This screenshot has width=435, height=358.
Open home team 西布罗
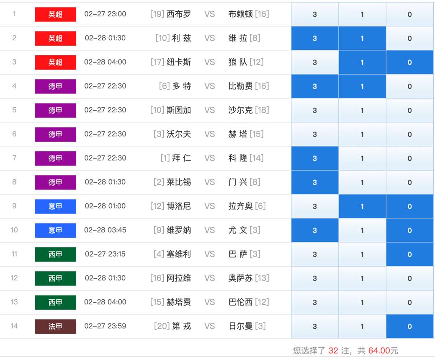[x=179, y=14]
